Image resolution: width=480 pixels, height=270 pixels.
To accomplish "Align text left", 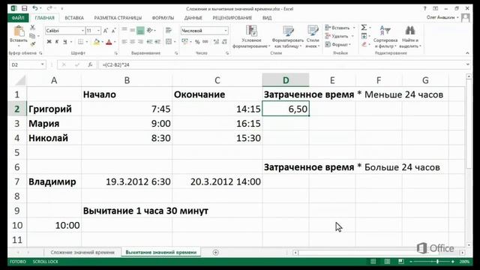I will [x=124, y=42].
